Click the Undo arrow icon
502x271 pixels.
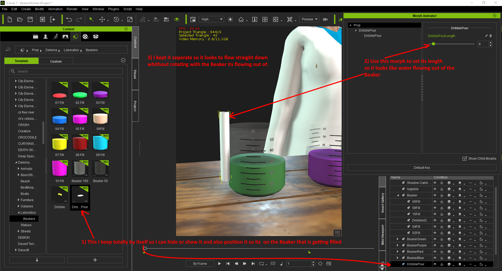pyautogui.click(x=69, y=19)
